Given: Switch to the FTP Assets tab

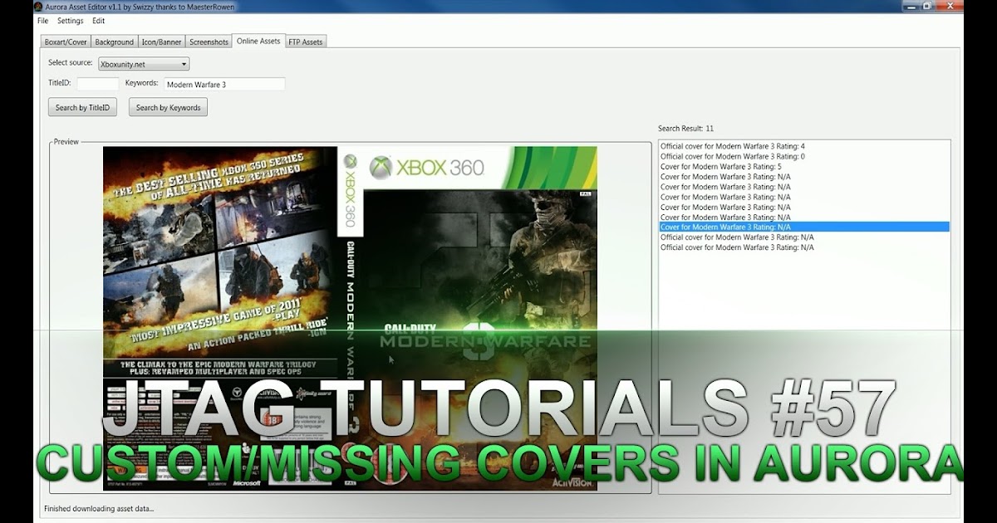Looking at the screenshot, I should point(306,42).
